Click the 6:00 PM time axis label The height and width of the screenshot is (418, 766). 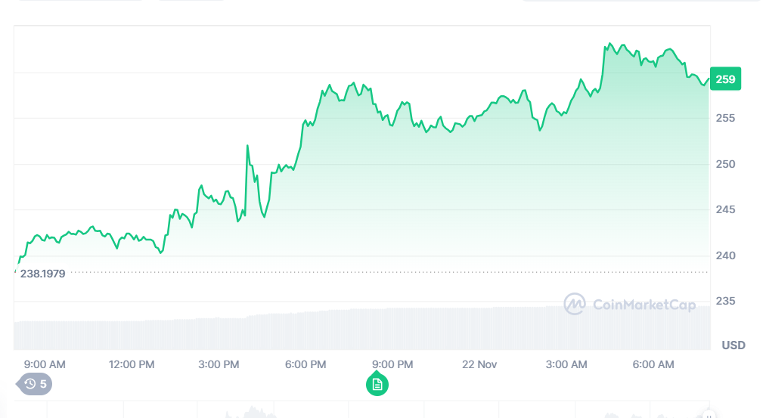[305, 364]
